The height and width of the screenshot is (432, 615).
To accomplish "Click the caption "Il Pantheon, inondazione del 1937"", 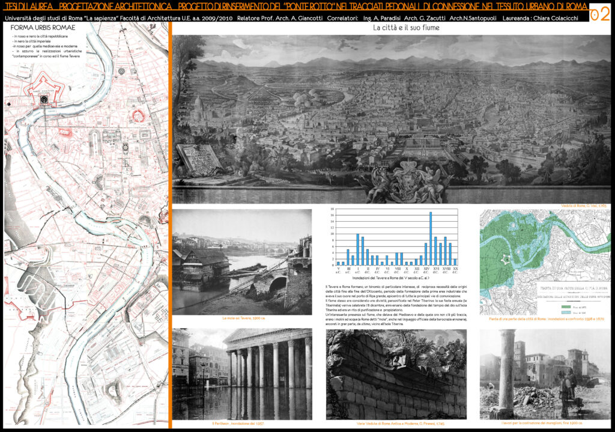I will (x=238, y=424).
